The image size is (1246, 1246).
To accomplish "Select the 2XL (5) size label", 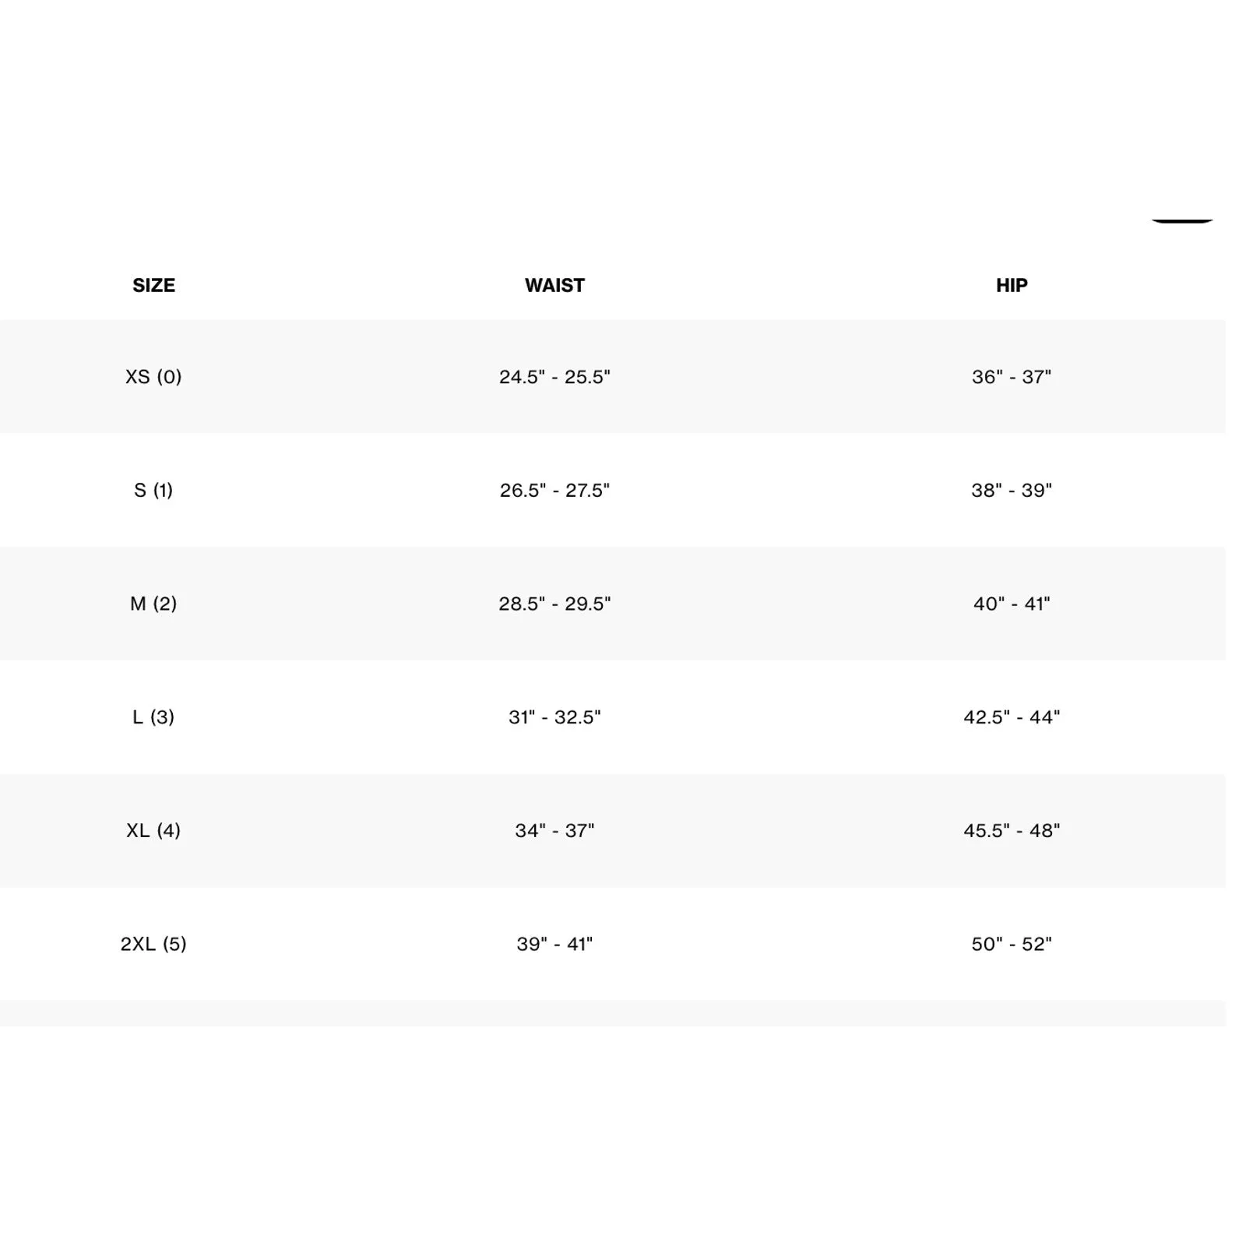I will (x=153, y=944).
